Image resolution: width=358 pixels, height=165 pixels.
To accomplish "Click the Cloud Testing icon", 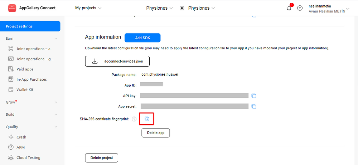I will click(11, 157).
